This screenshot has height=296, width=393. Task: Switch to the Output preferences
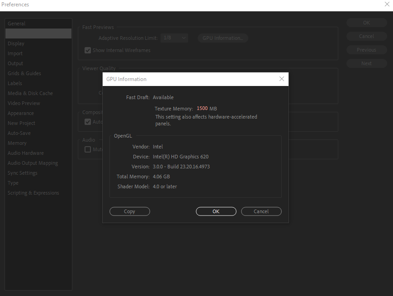pyautogui.click(x=14, y=63)
